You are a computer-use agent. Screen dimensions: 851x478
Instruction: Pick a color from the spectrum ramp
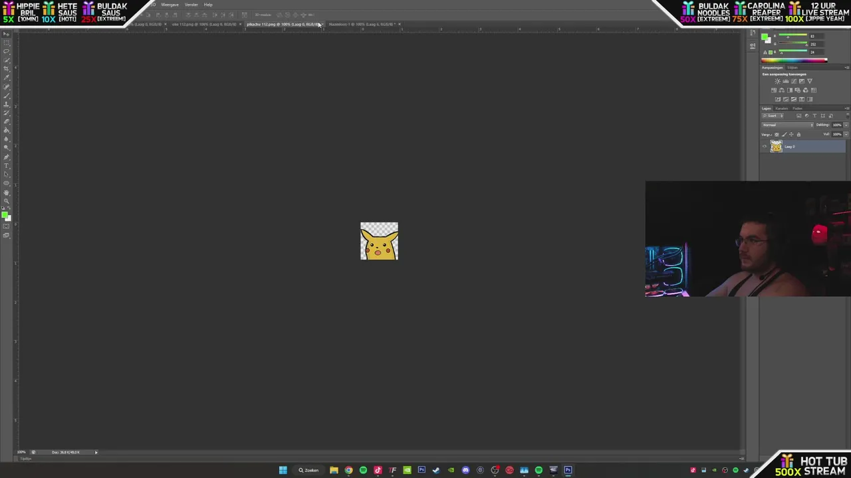[794, 60]
